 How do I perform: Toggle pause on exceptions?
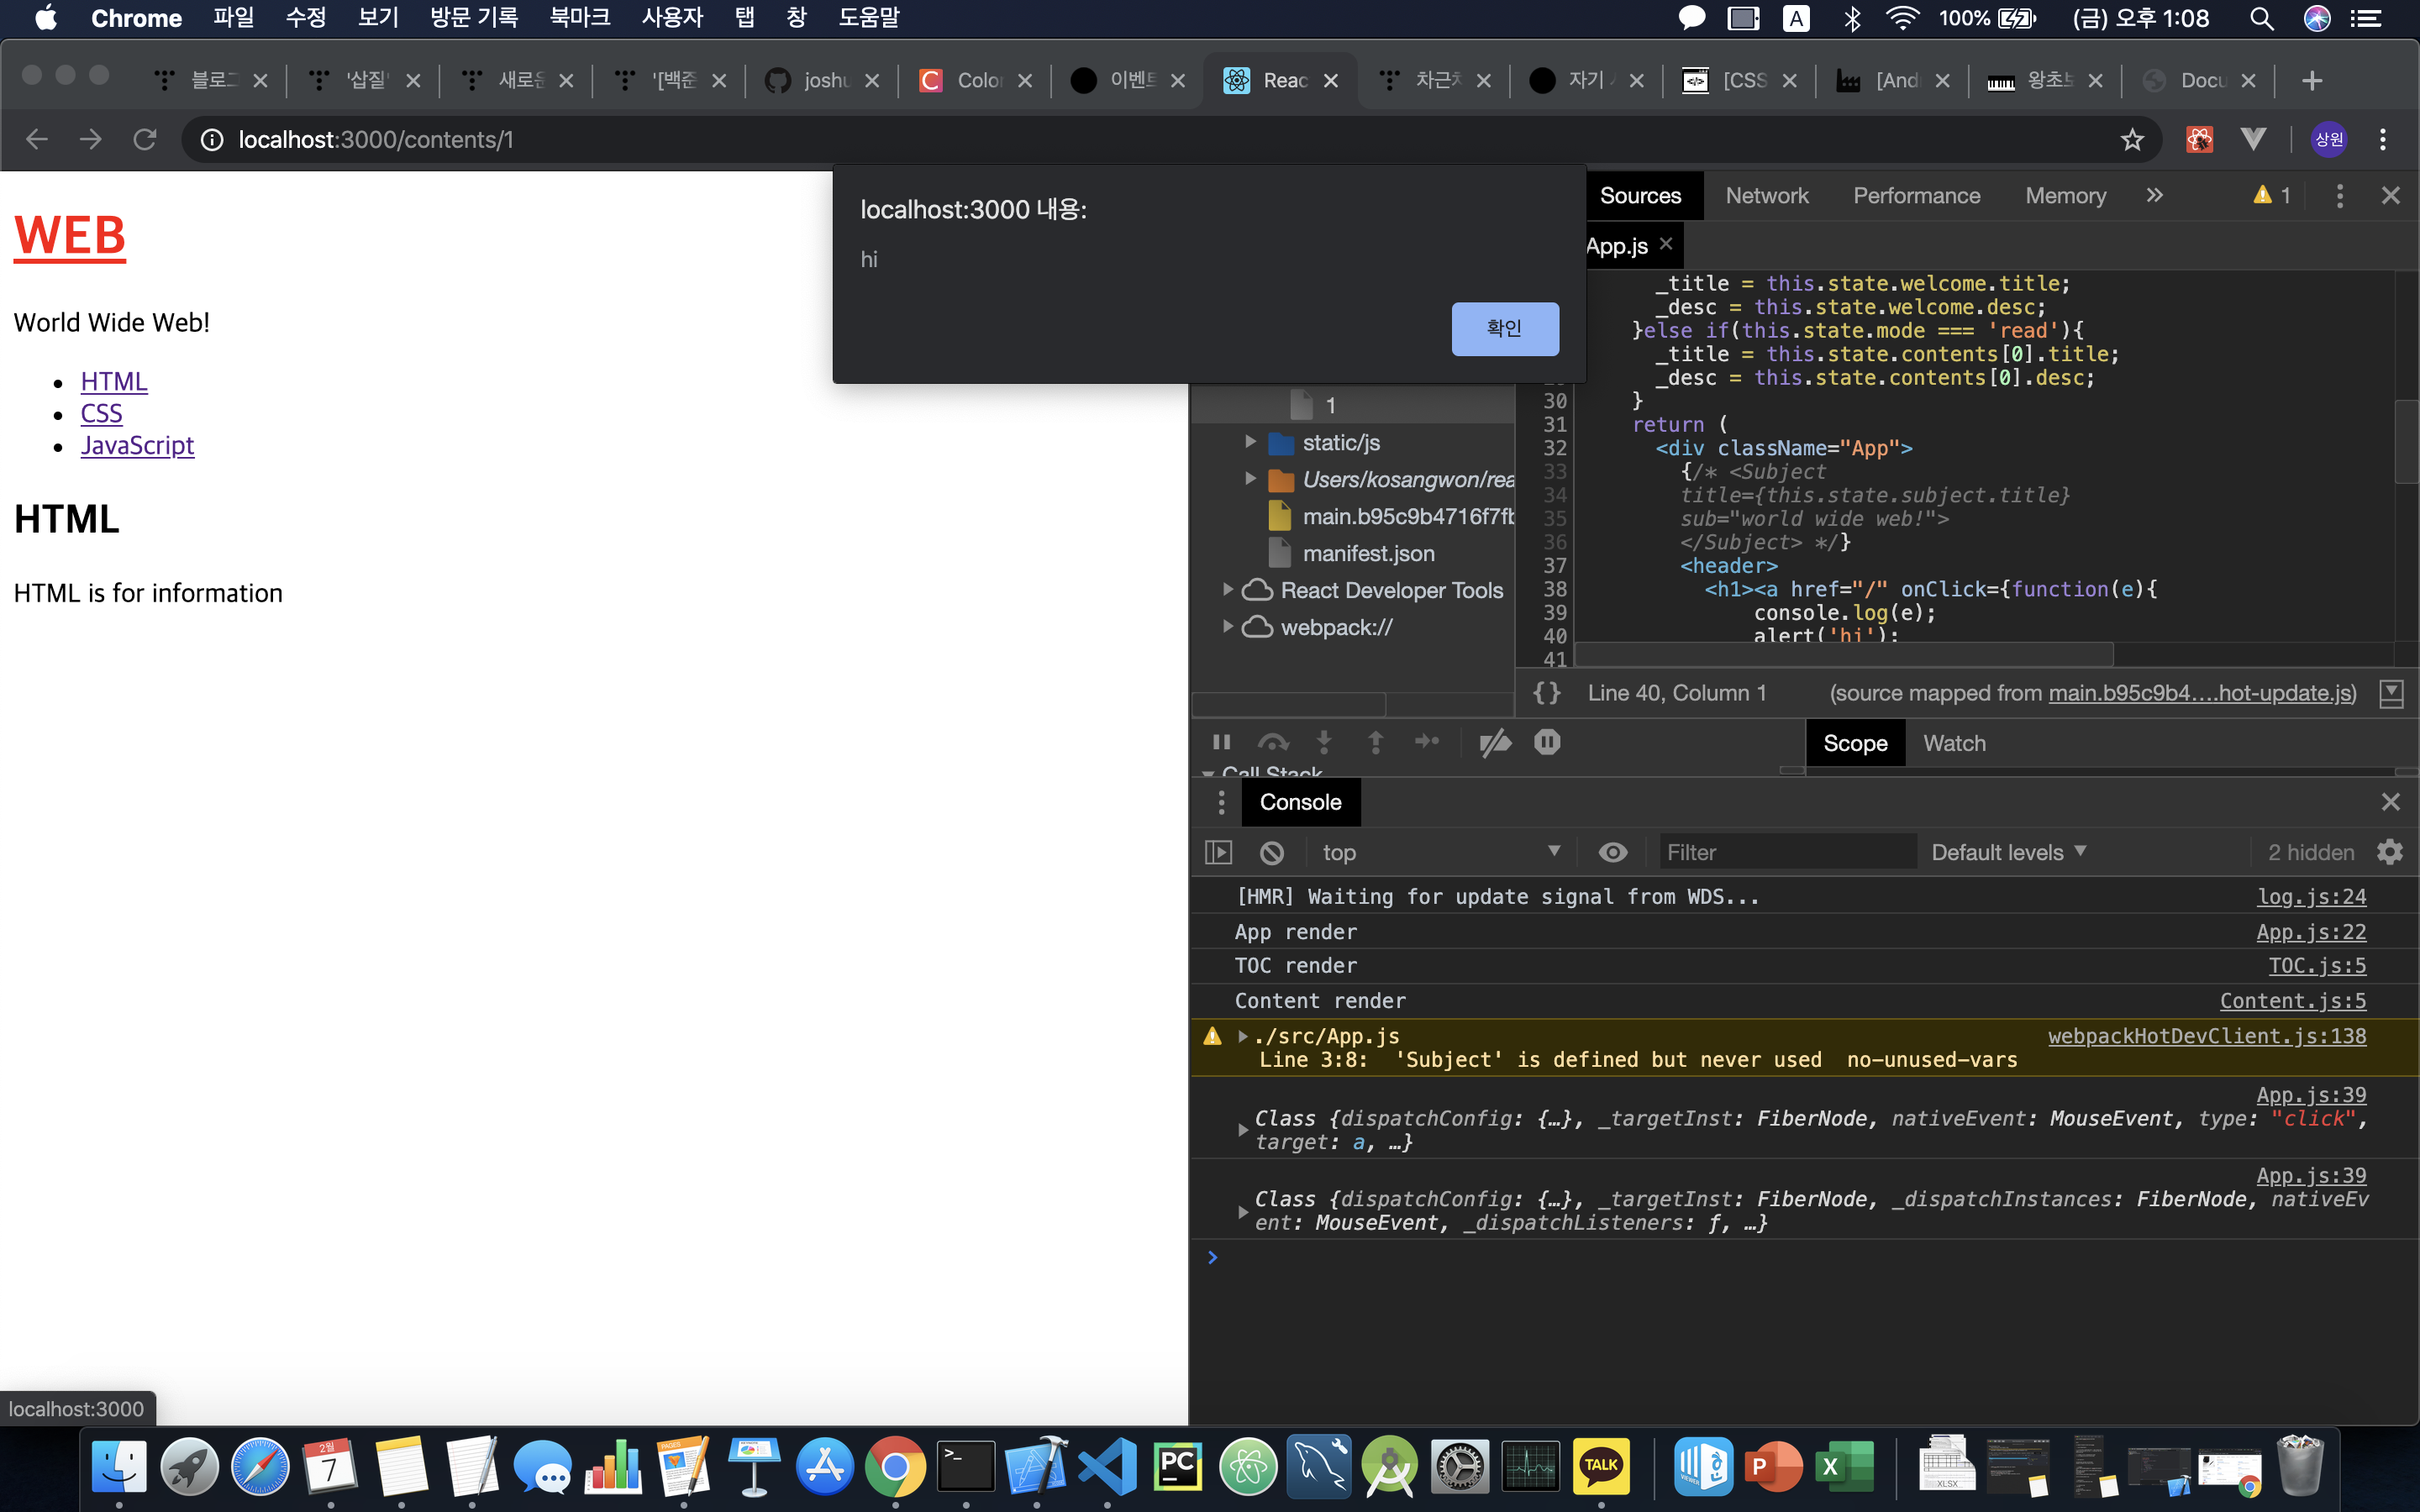1547,742
